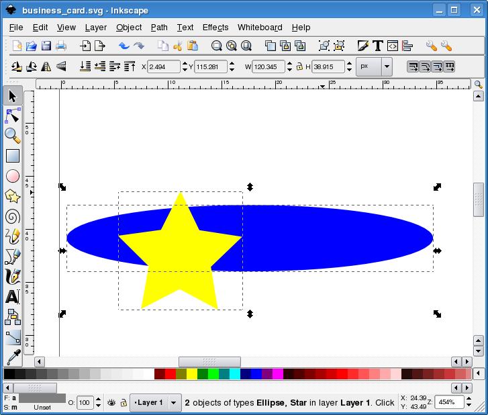Choose the Spiral tool
Viewport: 488px width, 415px height.
pos(12,216)
